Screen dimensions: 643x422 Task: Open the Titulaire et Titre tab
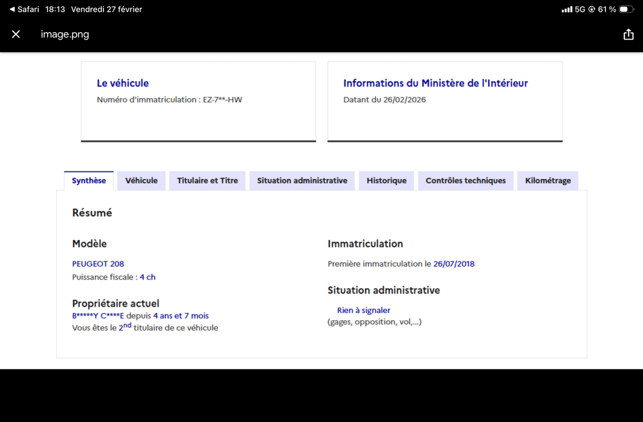pos(207,180)
